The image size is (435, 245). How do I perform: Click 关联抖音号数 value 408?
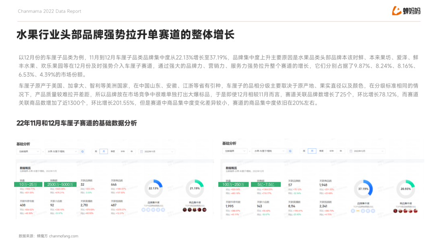[23, 206]
